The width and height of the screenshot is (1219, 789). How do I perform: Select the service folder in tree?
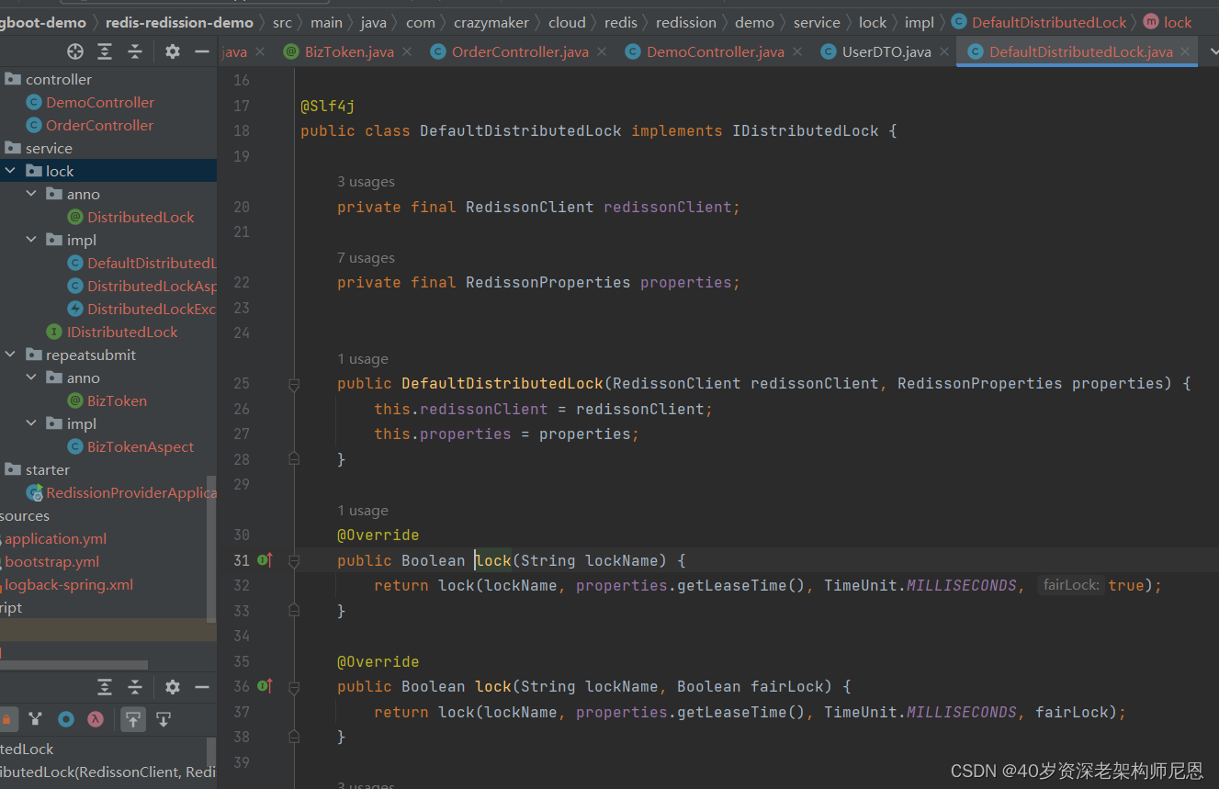[x=49, y=148]
